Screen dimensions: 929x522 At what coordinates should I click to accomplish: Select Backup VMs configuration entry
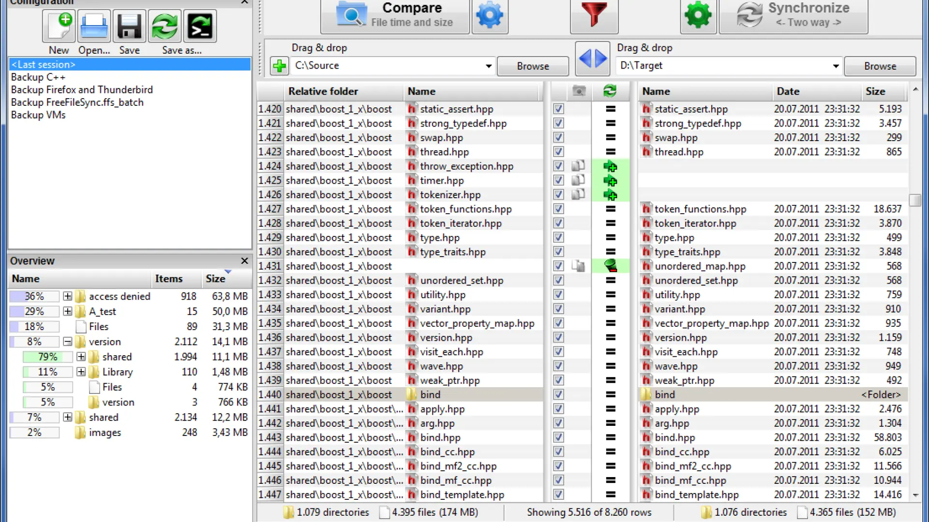38,115
